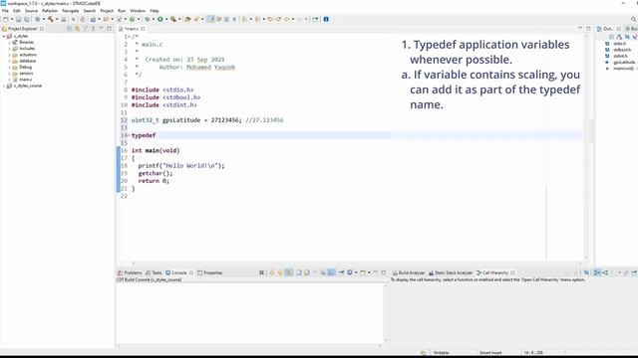
Task: Open the Refactor menu
Action: 50,11
